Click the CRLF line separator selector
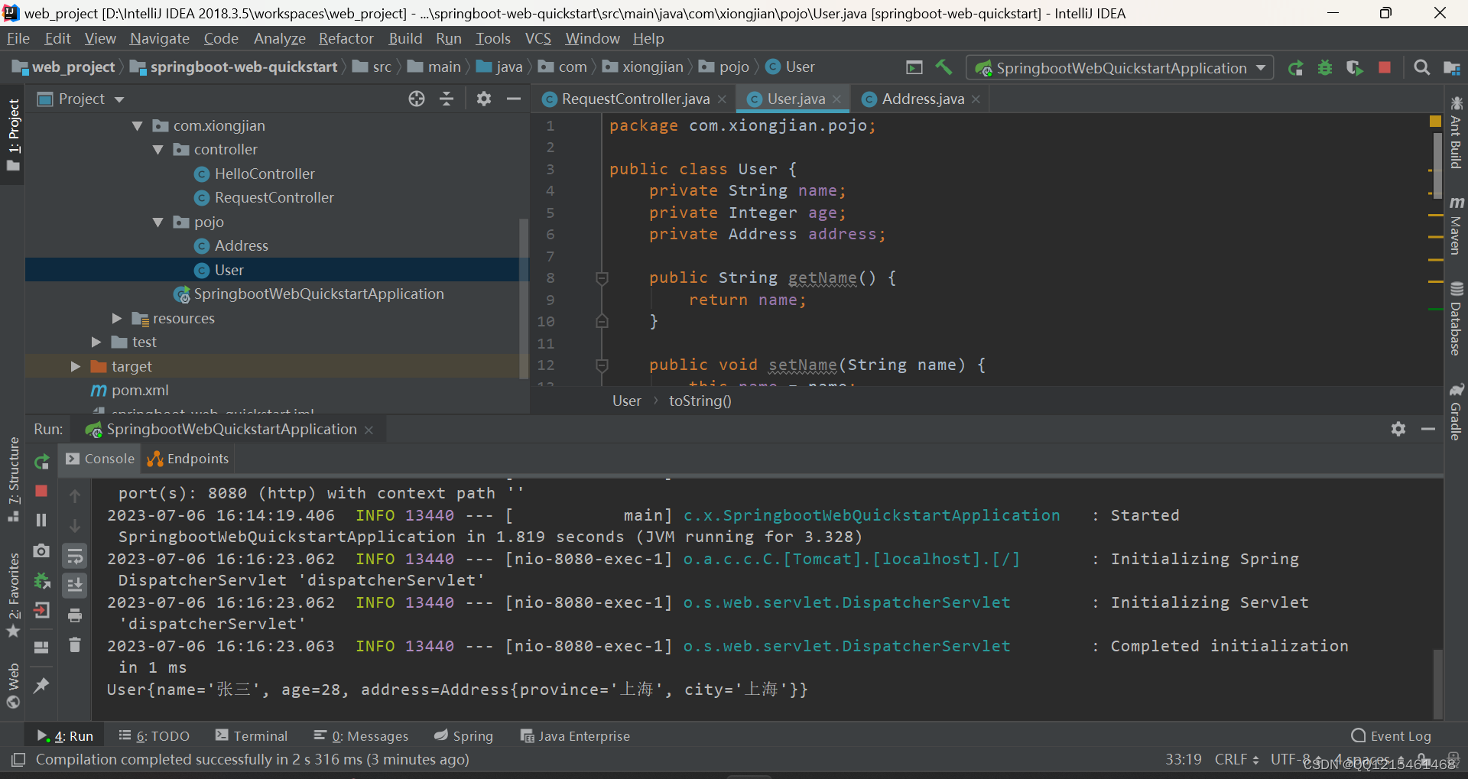 pyautogui.click(x=1236, y=759)
